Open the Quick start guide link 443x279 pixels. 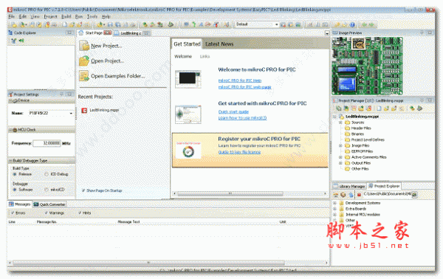(233, 112)
